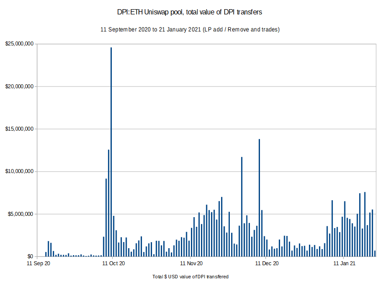Select the early-December bar near $11.7 million

pyautogui.click(x=242, y=207)
